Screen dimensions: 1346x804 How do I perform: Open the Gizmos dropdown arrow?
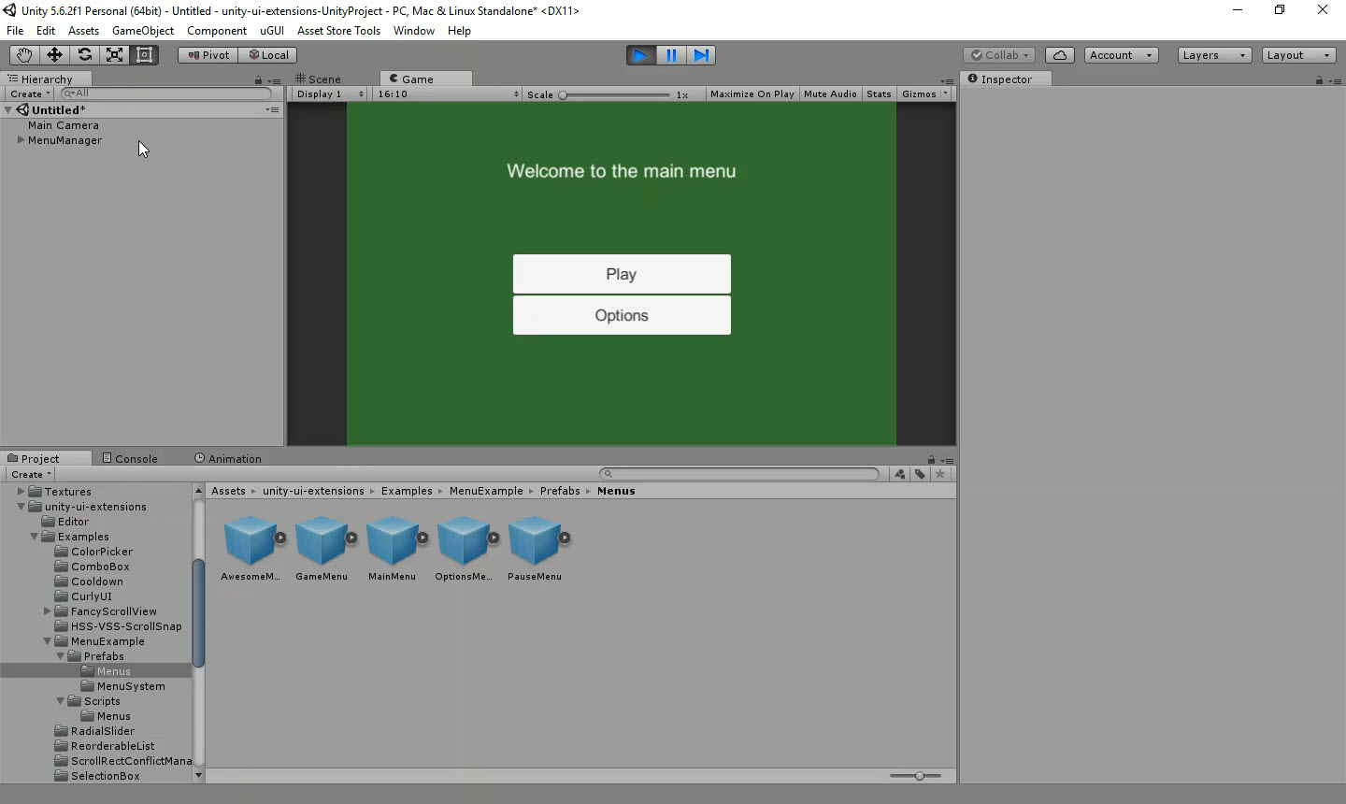click(945, 94)
